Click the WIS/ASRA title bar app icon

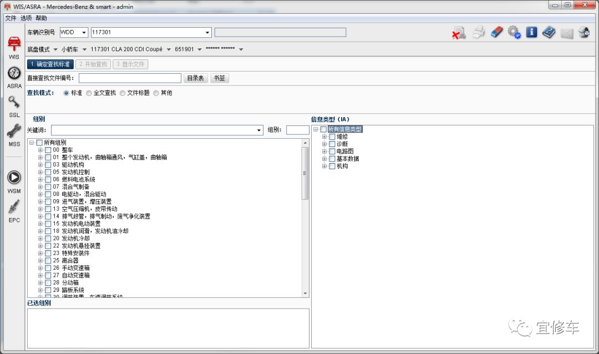click(7, 7)
